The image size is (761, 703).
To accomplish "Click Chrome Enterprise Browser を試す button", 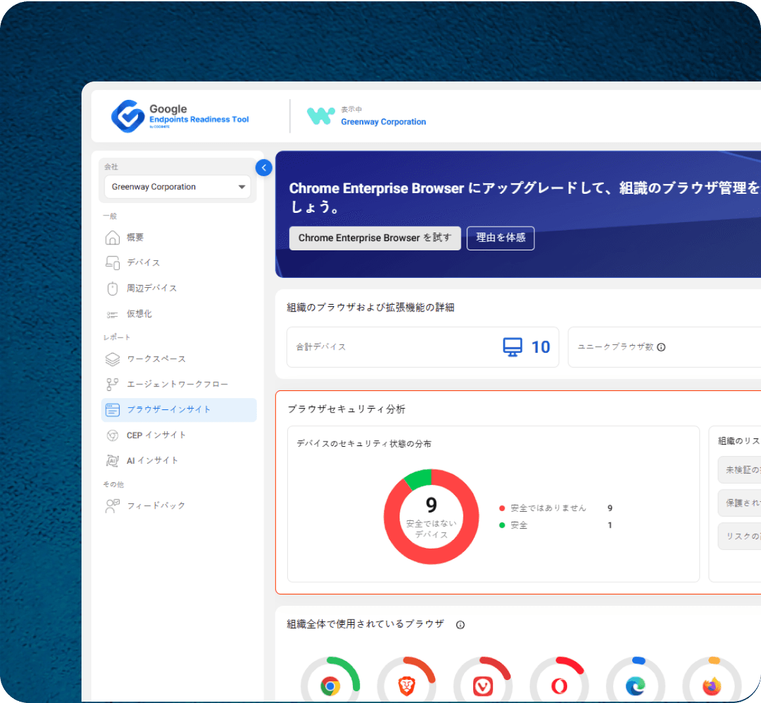I will (x=375, y=238).
